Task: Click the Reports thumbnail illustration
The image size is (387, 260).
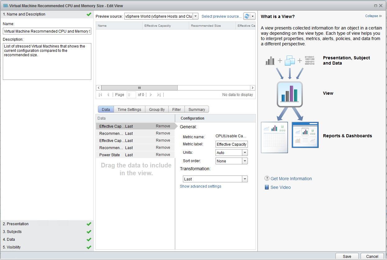Action: (274, 137)
